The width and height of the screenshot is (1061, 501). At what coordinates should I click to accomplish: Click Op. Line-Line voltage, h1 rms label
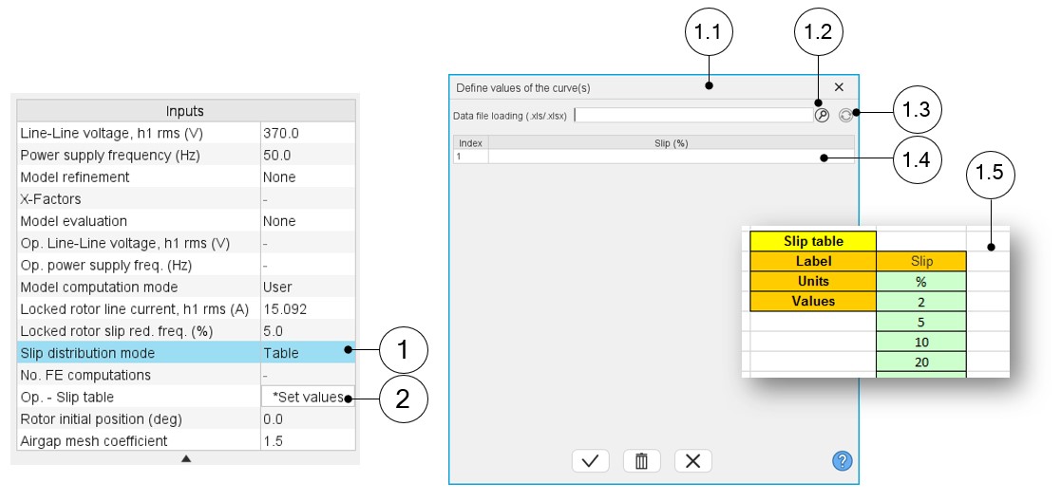coord(125,243)
